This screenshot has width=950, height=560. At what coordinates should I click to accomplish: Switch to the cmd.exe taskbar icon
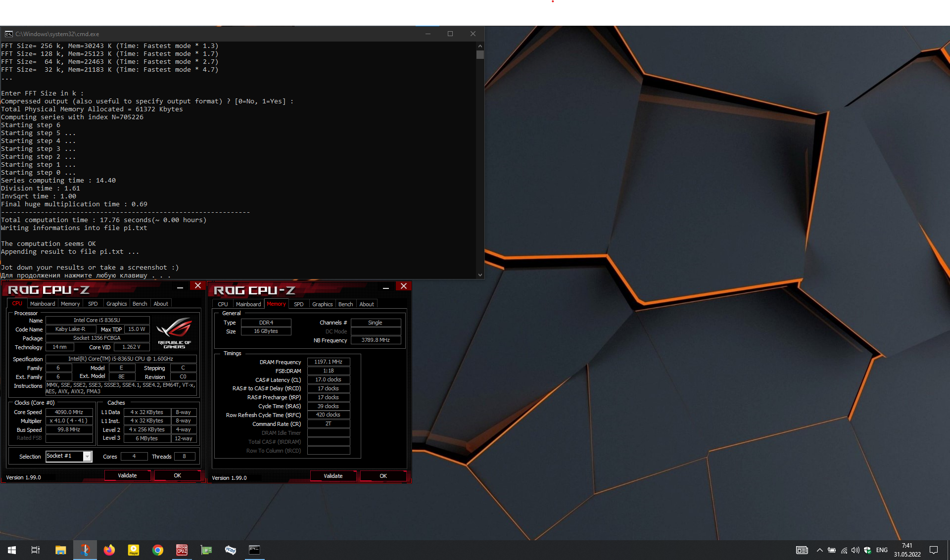(254, 550)
